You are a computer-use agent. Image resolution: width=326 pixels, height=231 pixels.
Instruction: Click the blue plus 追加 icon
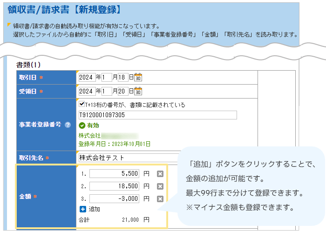coord(83,209)
